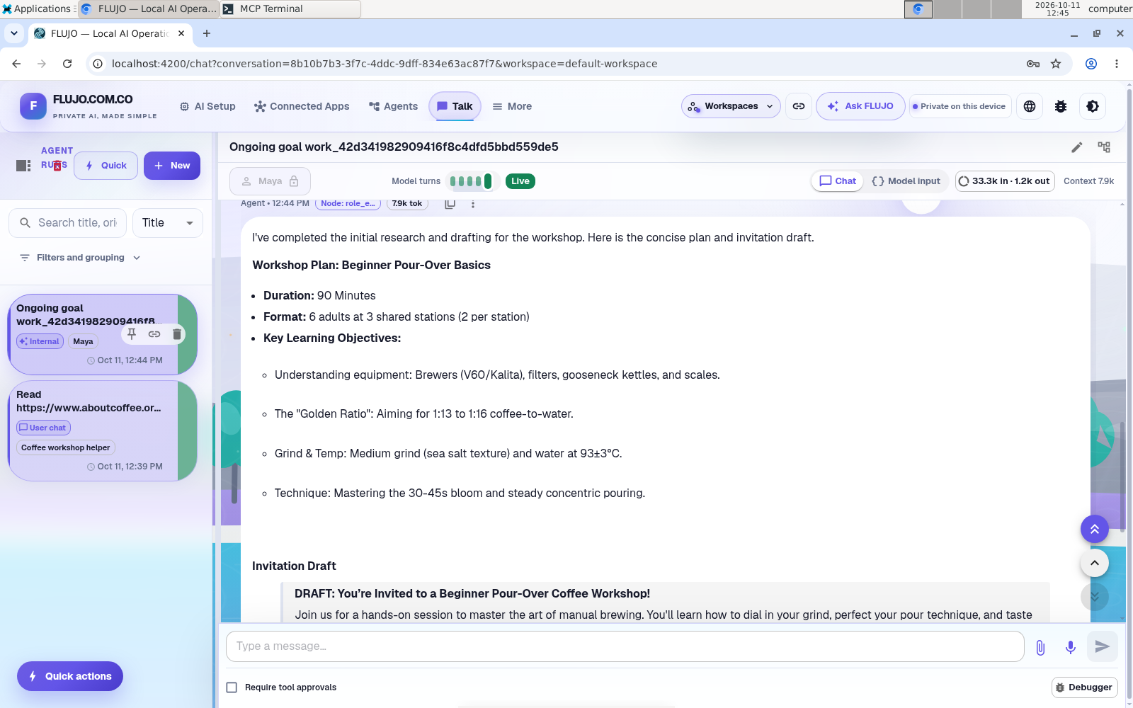The width and height of the screenshot is (1133, 708).
Task: Open tab search dropdown in Chrome
Action: pos(13,33)
